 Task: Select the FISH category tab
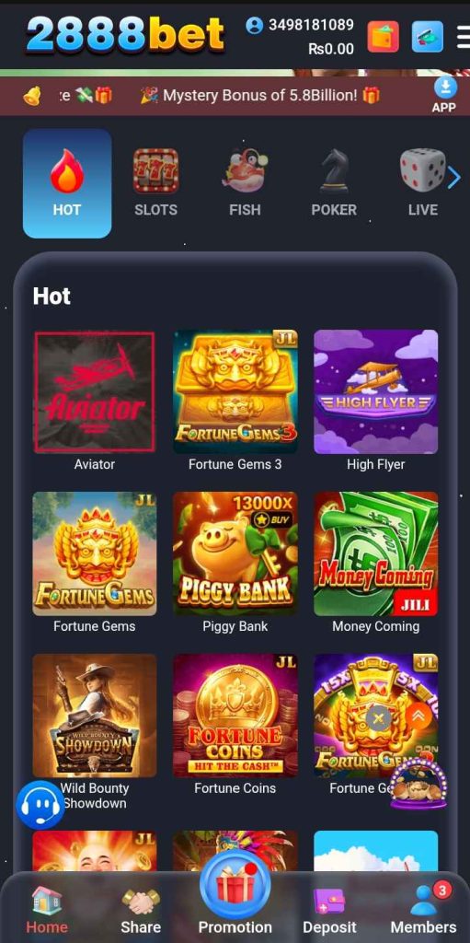tap(245, 183)
